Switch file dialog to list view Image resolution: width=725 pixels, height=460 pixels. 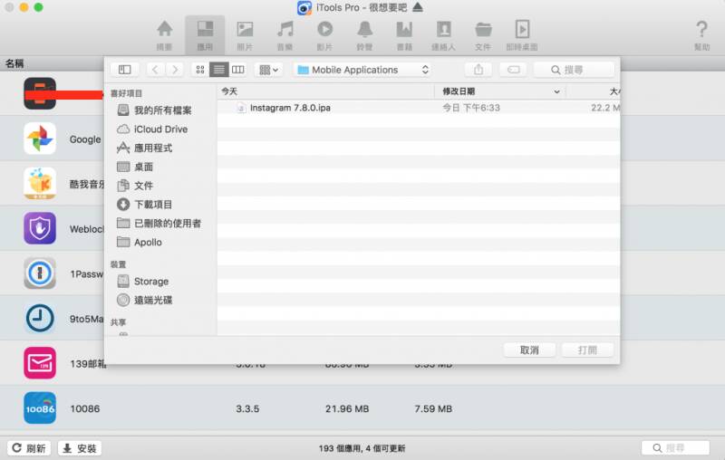(x=218, y=70)
